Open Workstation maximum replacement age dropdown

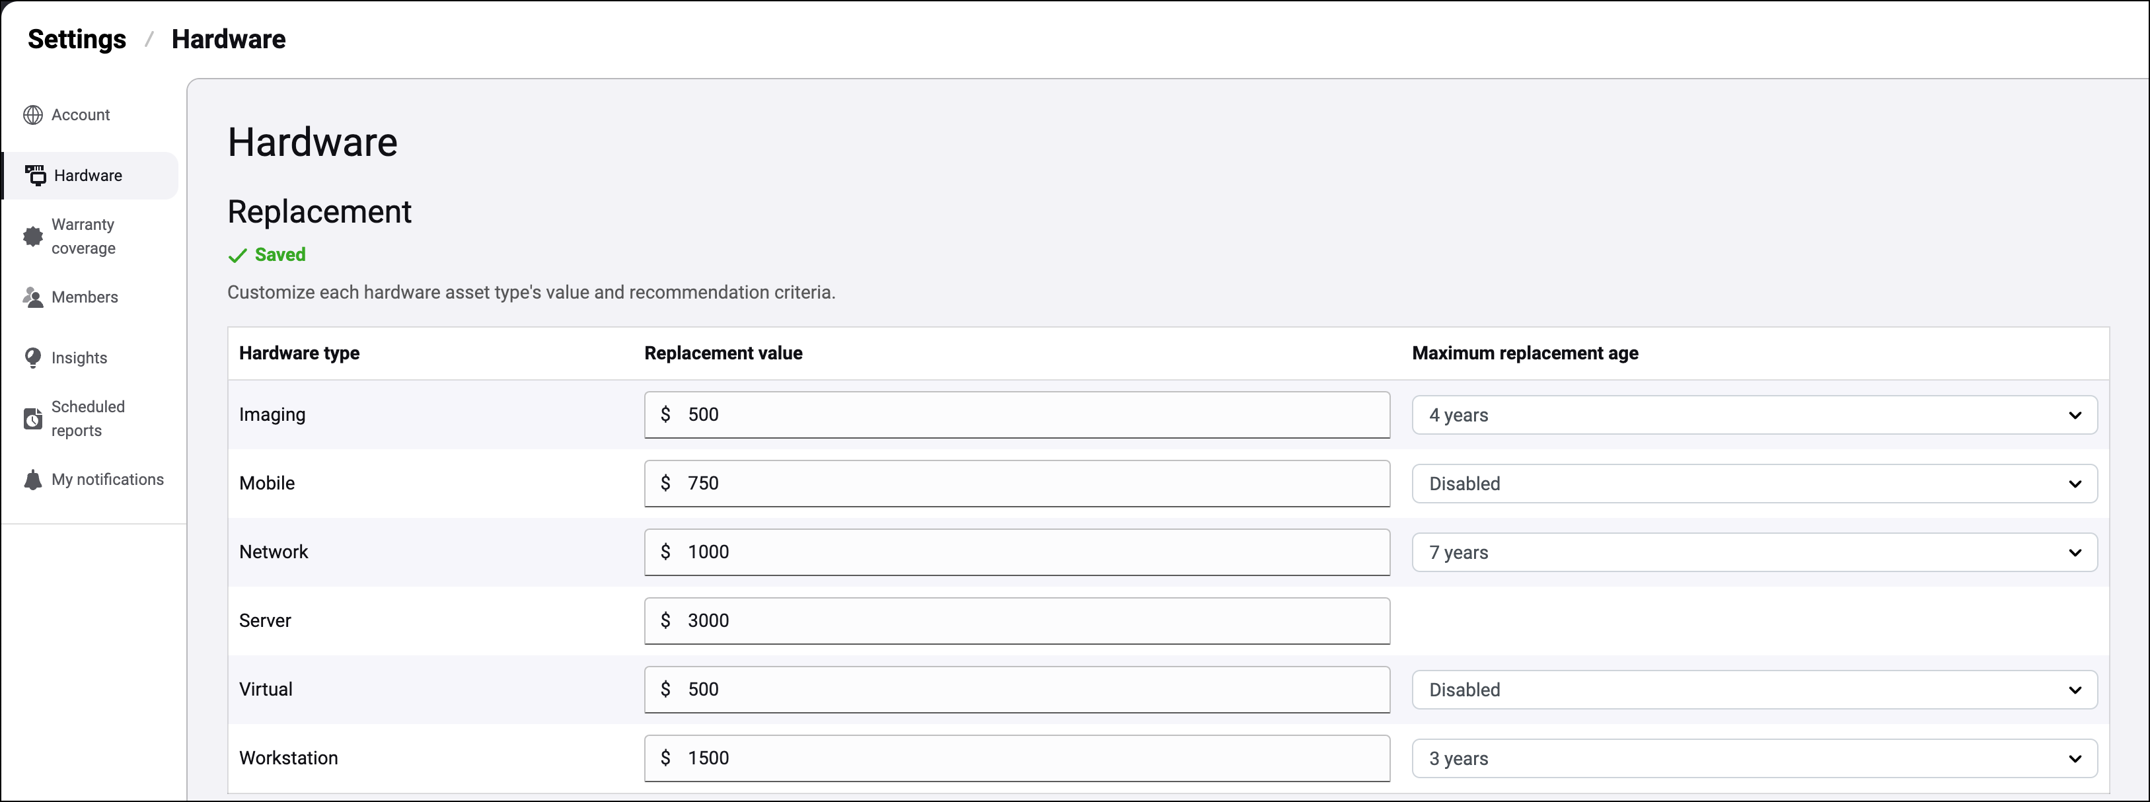click(x=1754, y=758)
